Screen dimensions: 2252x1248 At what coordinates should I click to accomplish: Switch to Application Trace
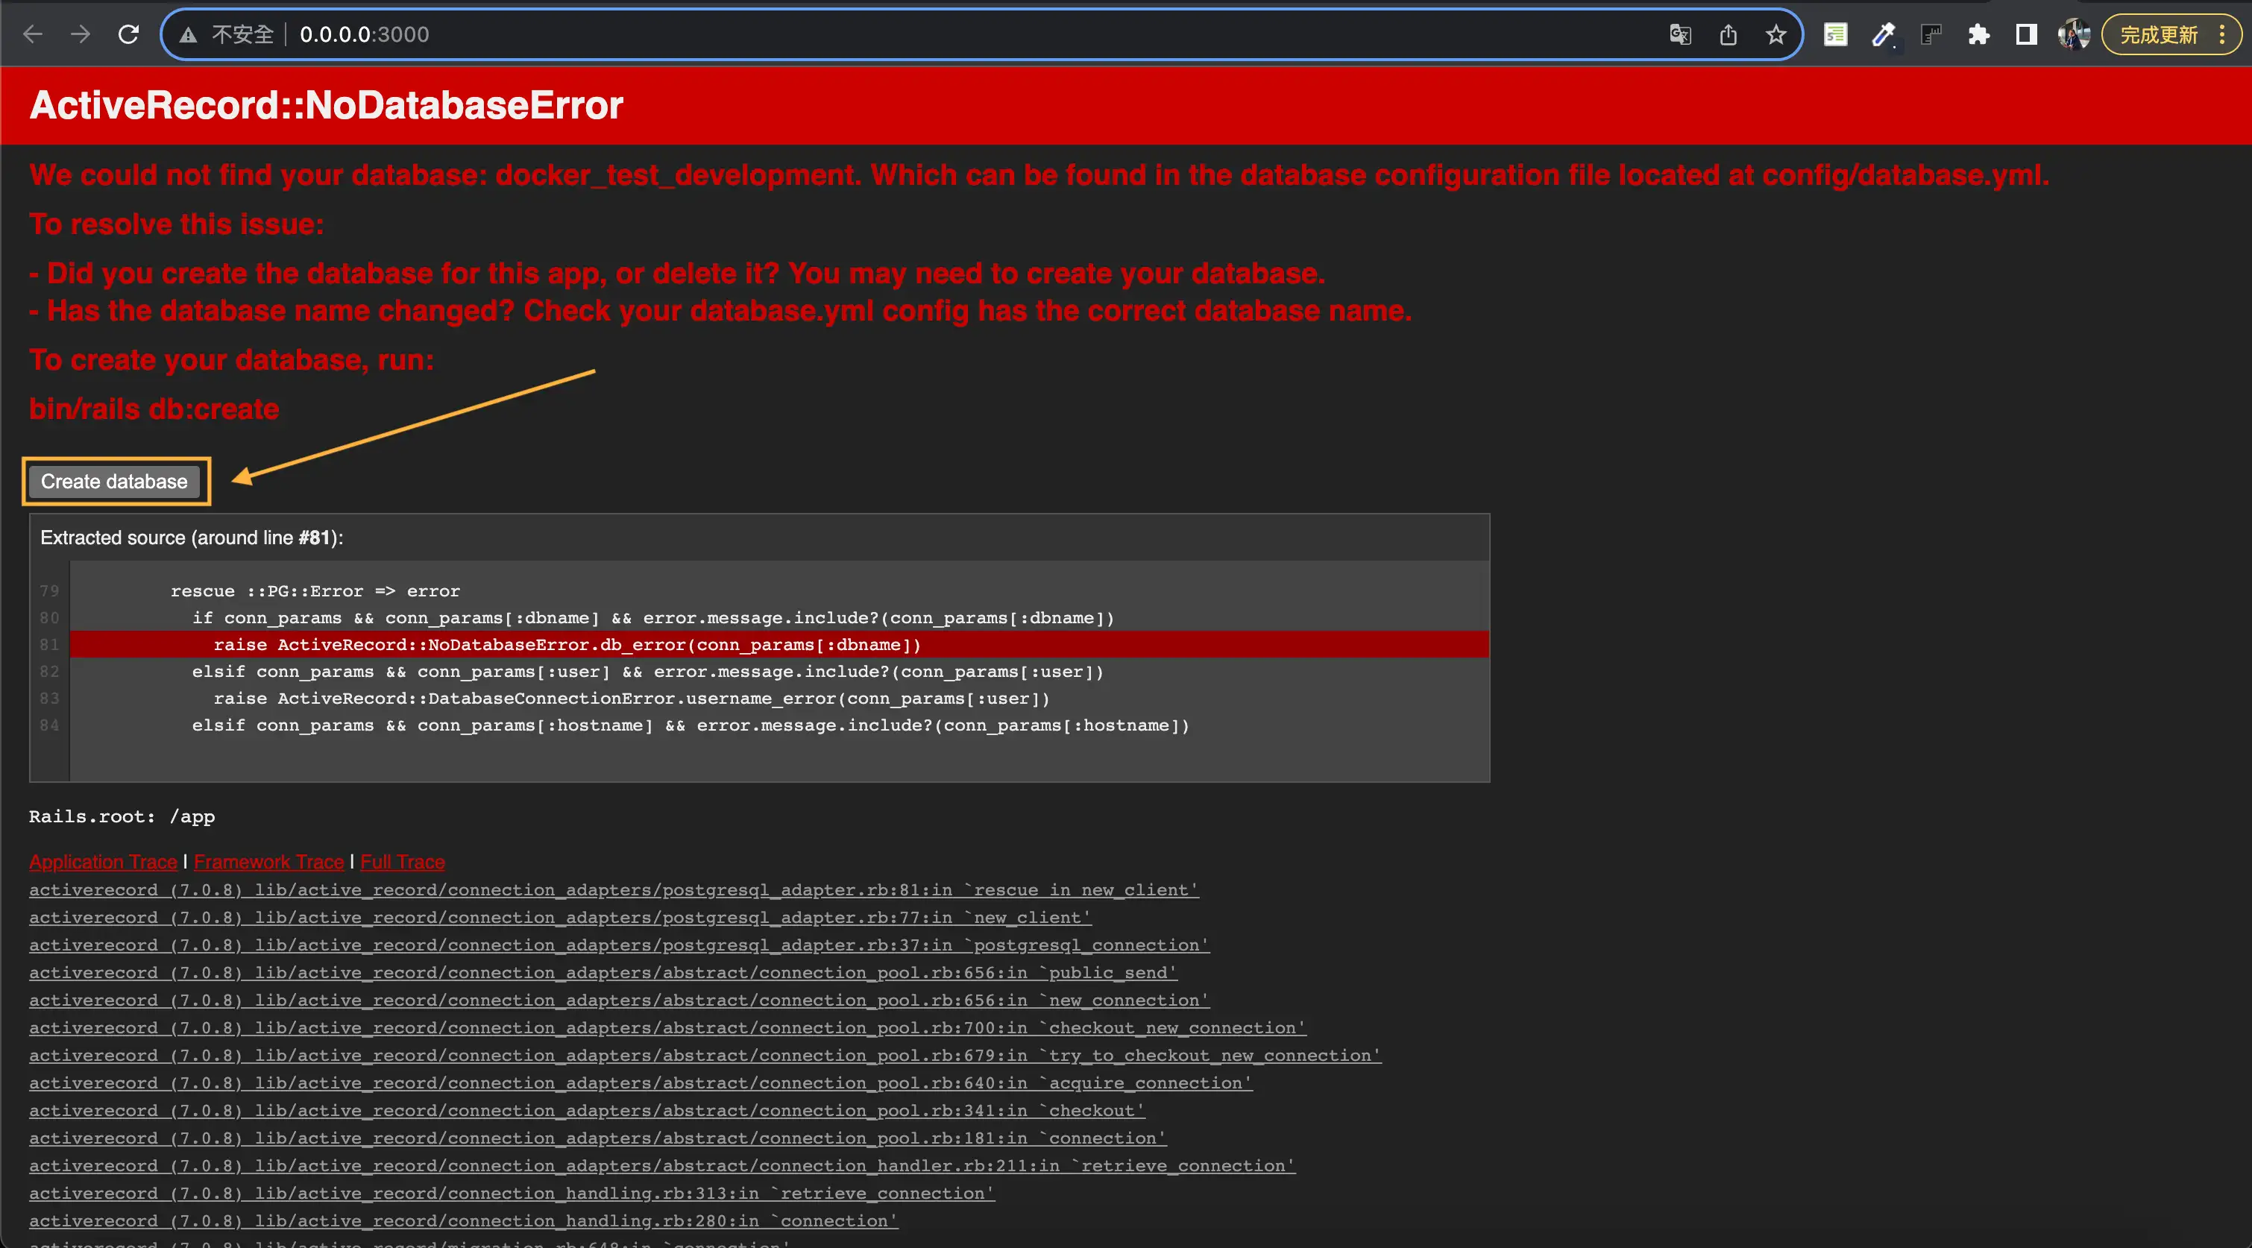tap(103, 862)
